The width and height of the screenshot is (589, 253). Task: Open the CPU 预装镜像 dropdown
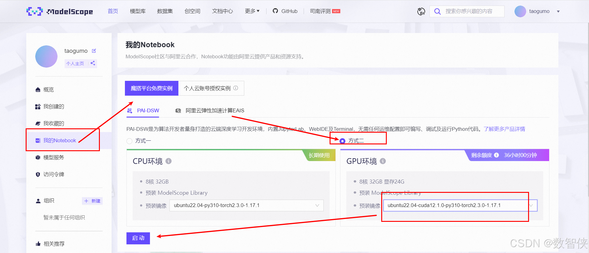(246, 205)
